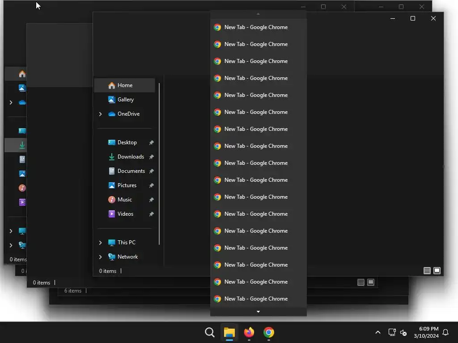Open the clock showing 6:09 PM
Screen dimensions: 458x343
pos(426,332)
